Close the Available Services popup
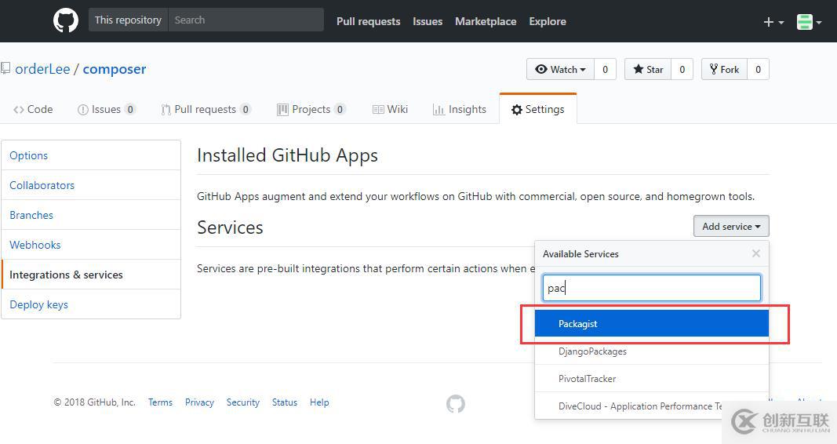This screenshot has width=837, height=444. click(756, 253)
